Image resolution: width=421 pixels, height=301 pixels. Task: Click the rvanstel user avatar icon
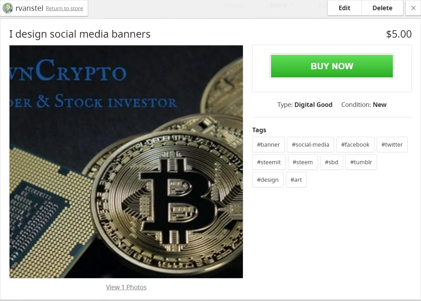(x=8, y=8)
